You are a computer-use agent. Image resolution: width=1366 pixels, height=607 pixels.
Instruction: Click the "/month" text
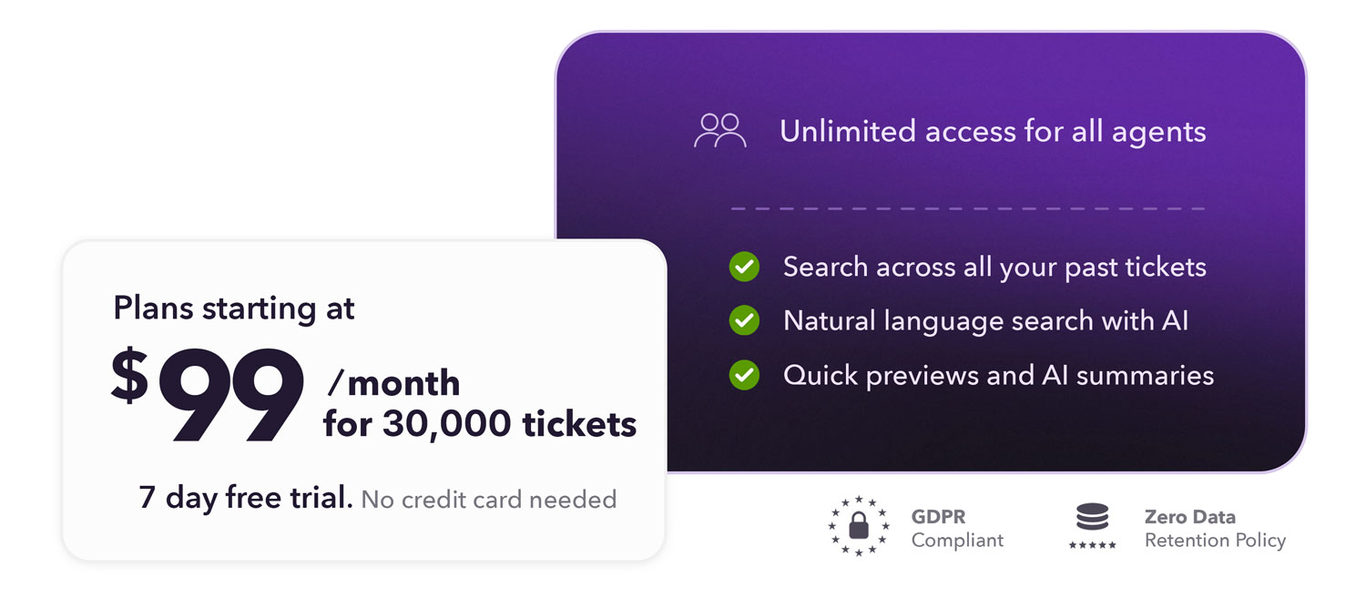393,383
